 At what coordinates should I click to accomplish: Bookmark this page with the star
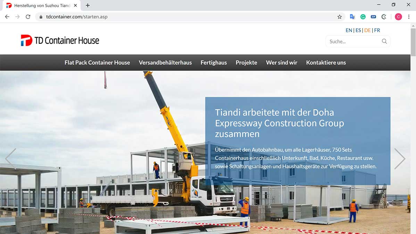tap(340, 17)
